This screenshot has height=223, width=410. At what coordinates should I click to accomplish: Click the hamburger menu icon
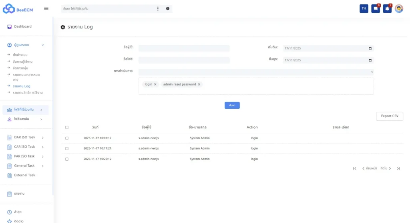click(46, 8)
